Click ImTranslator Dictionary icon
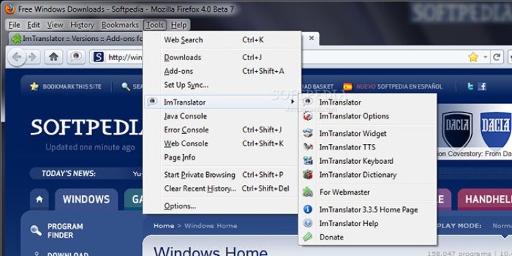Image resolution: width=512 pixels, height=256 pixels. coord(308,174)
